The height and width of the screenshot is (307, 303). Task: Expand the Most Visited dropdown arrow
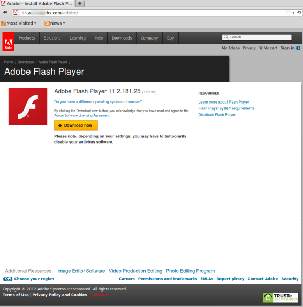point(35,23)
